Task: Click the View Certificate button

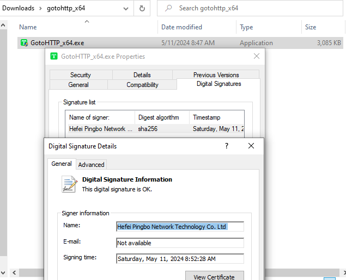Action: click(x=215, y=277)
